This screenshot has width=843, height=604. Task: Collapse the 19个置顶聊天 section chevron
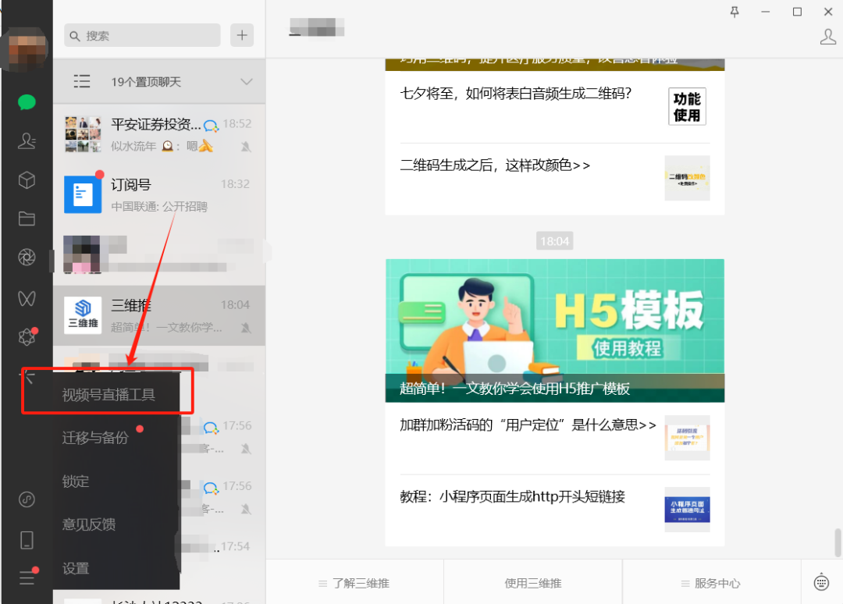point(246,81)
